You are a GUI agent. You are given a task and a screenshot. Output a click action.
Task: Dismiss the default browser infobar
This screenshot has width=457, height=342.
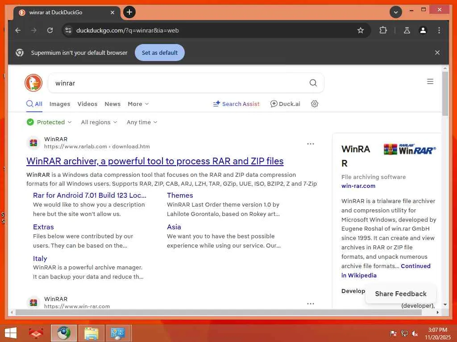point(437,53)
